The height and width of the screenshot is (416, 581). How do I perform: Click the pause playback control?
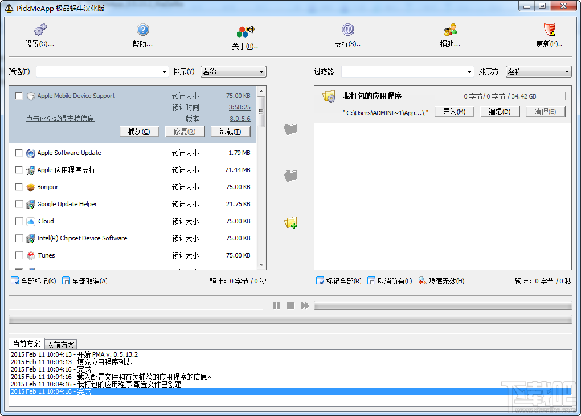(x=276, y=305)
